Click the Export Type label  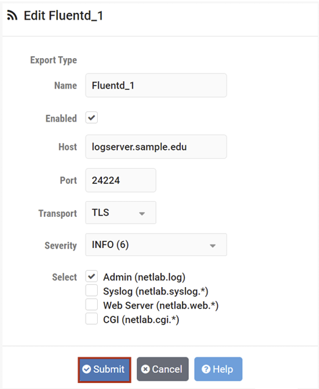point(53,60)
